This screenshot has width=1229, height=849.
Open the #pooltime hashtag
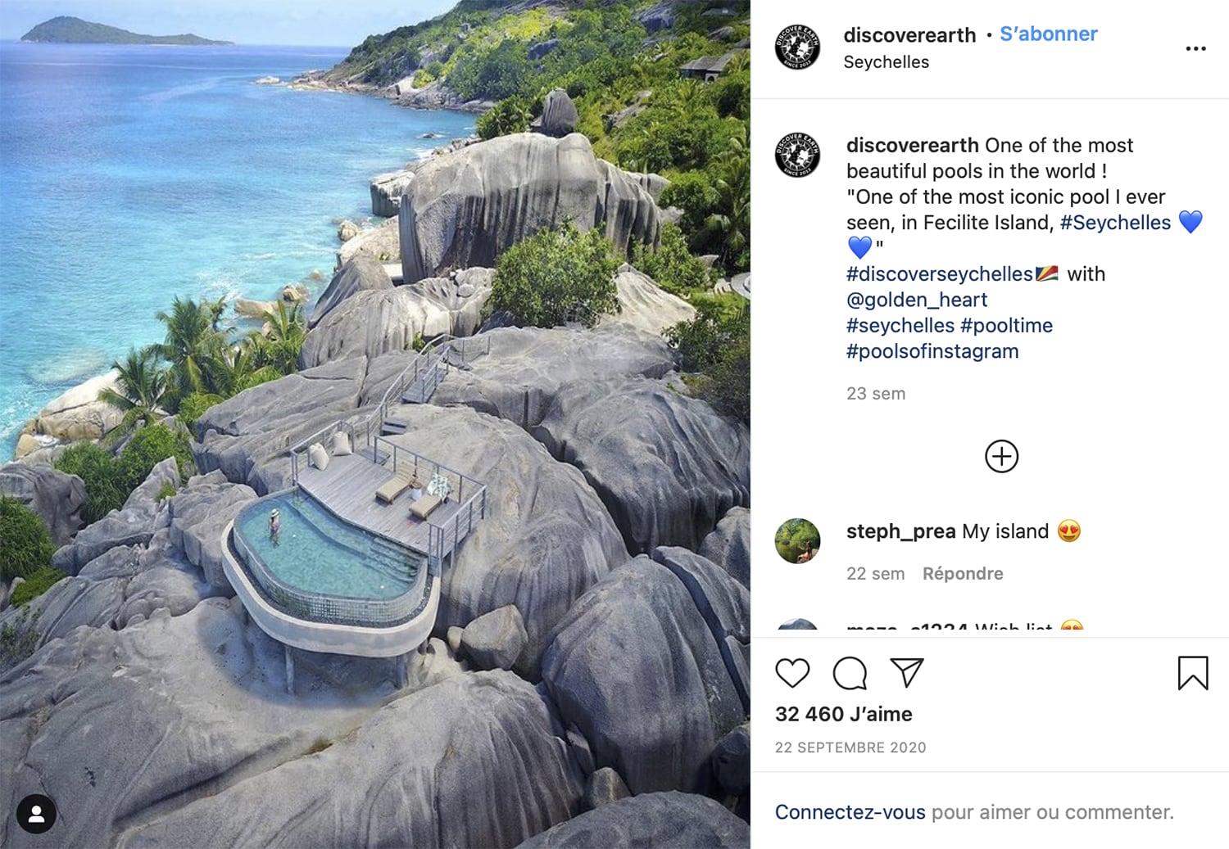point(1006,326)
